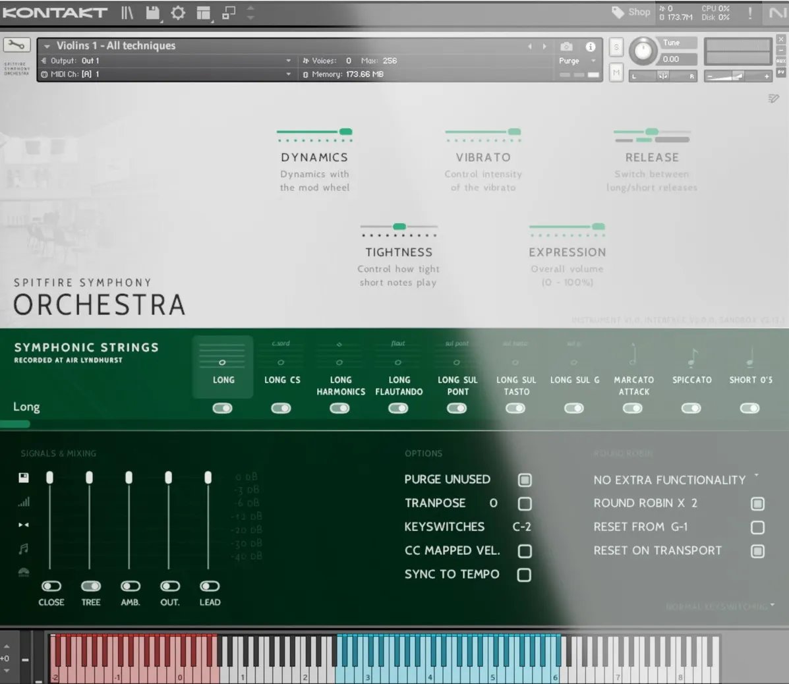The image size is (789, 684).
Task: Click the Vibrato slider
Action: tap(483, 132)
